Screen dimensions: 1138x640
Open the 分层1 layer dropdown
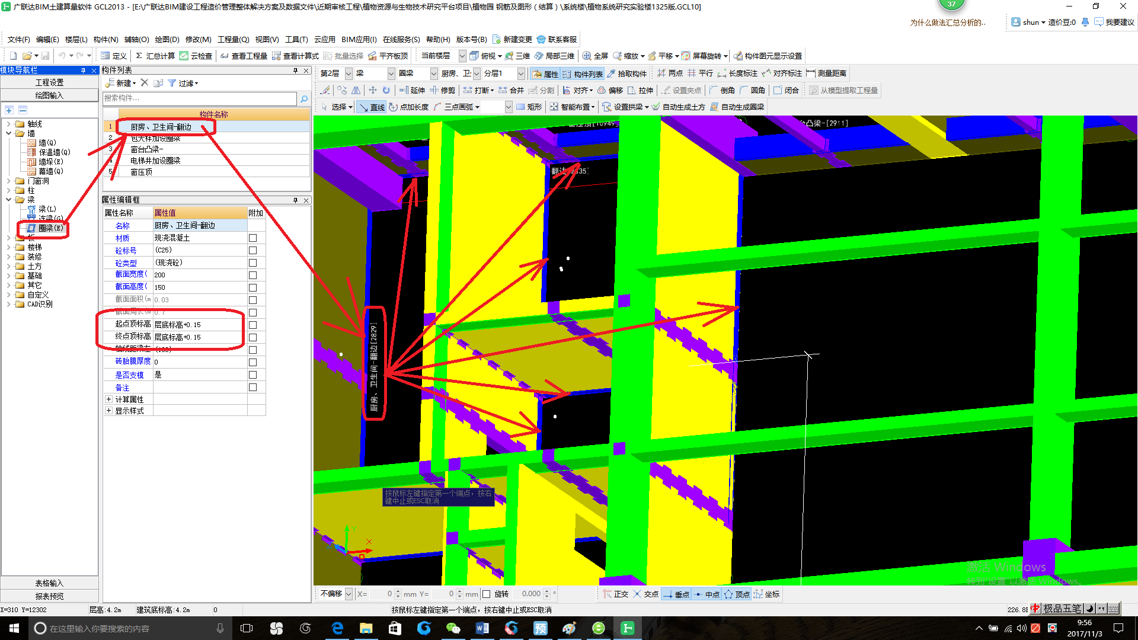click(x=521, y=73)
